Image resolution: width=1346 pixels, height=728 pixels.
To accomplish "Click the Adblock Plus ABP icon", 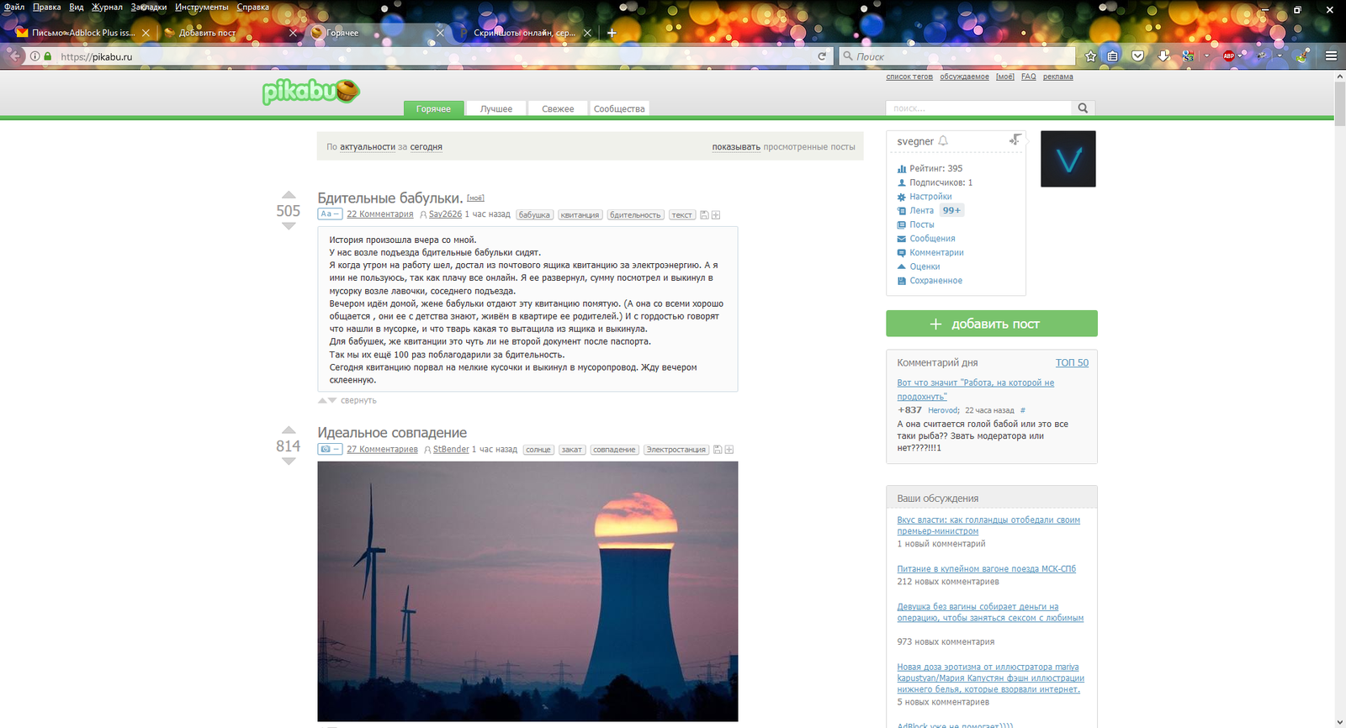I will [1228, 56].
